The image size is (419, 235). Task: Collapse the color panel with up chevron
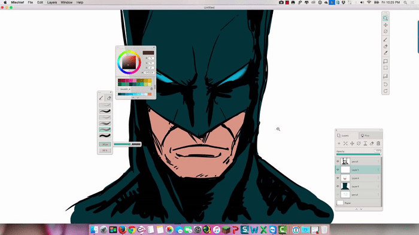click(x=133, y=97)
